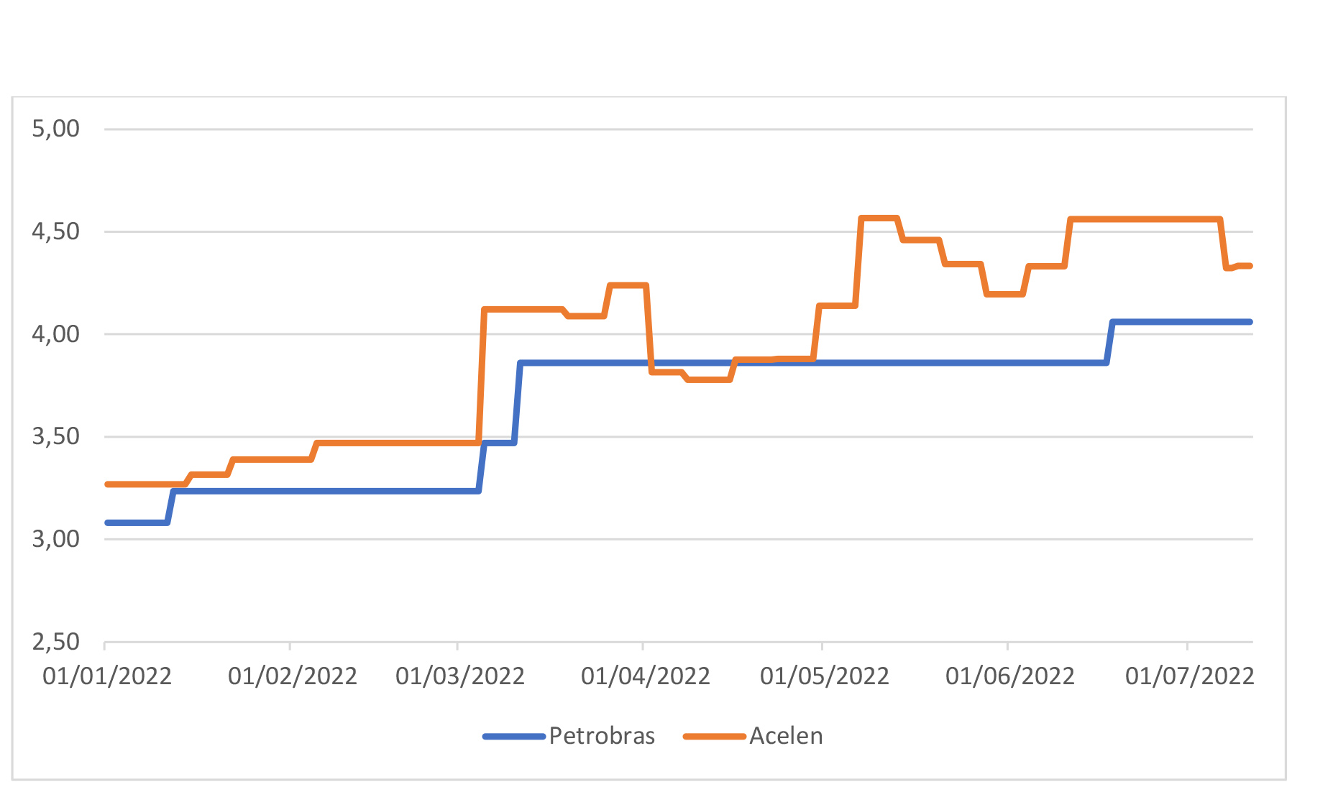1333x792 pixels.
Task: Click the Petrobras legend label
Action: (602, 736)
